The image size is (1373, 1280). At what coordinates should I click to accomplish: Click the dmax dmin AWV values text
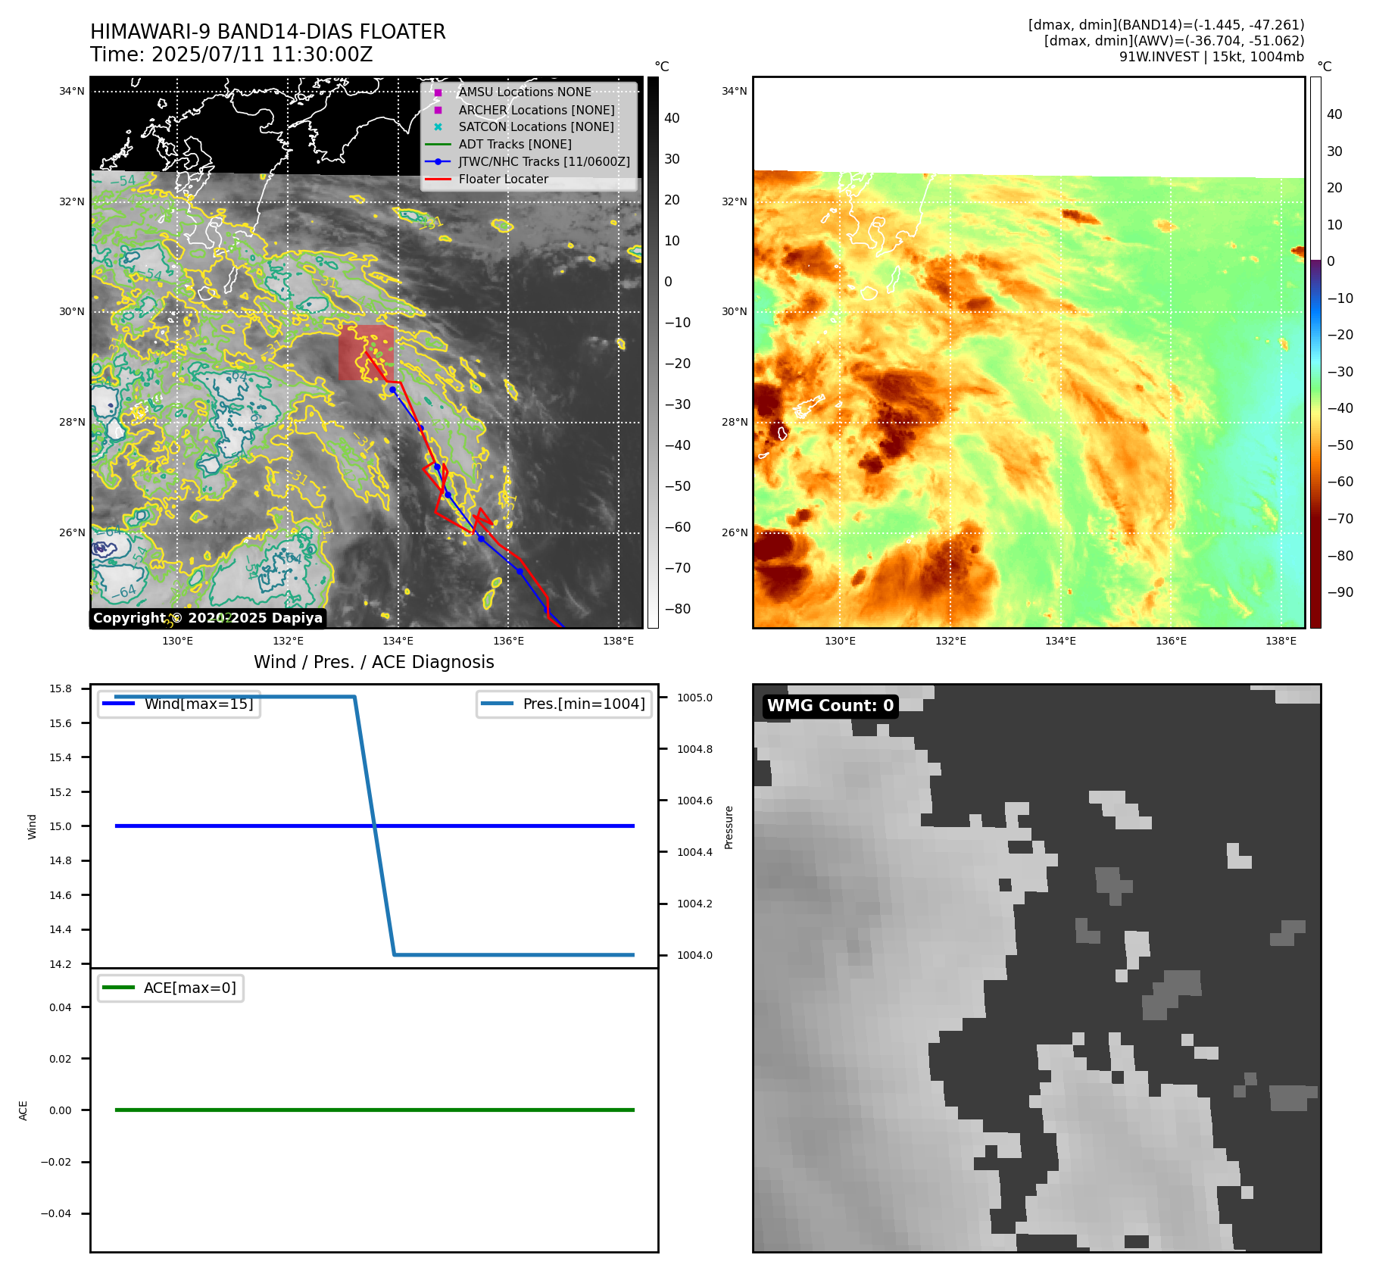[x=1175, y=41]
